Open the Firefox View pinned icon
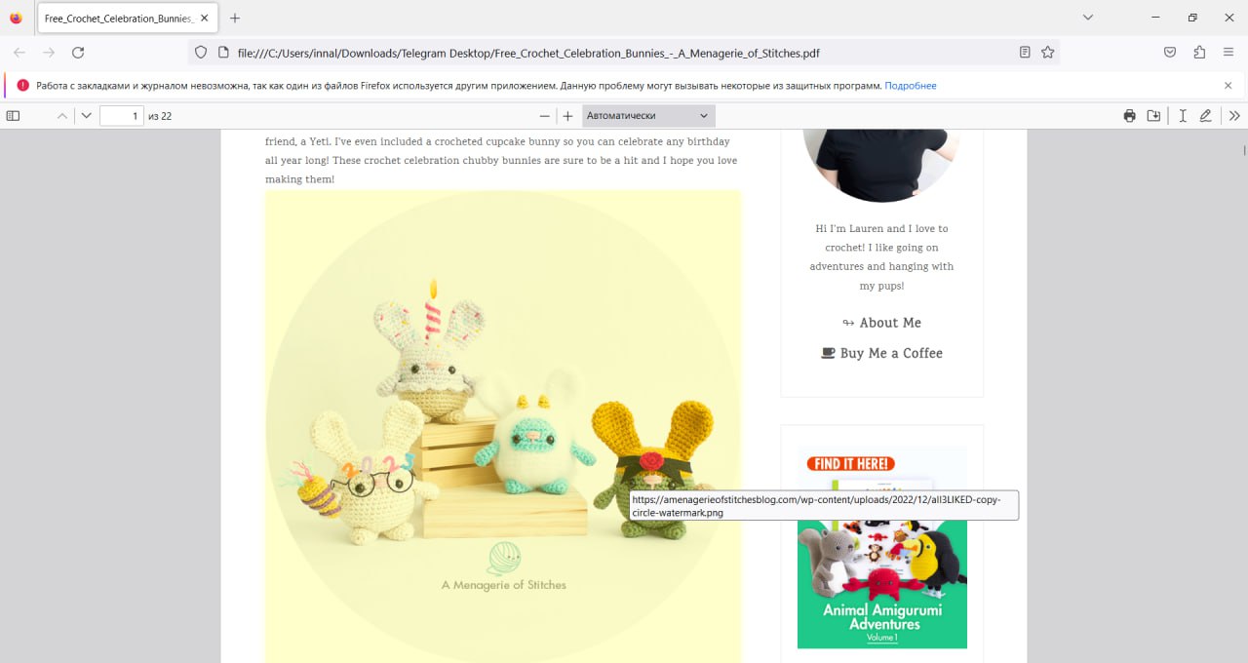1248x663 pixels. (16, 18)
